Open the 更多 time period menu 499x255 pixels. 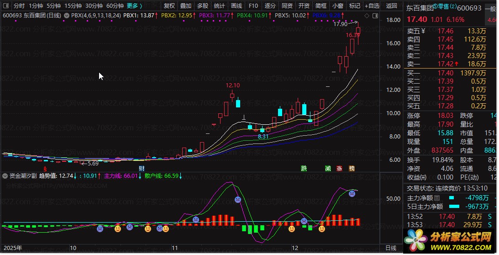coord(134,6)
